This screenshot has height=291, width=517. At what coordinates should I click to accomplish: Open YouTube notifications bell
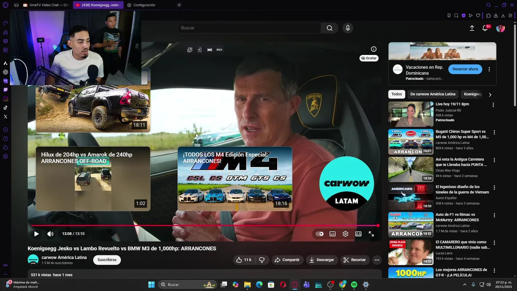click(x=485, y=28)
